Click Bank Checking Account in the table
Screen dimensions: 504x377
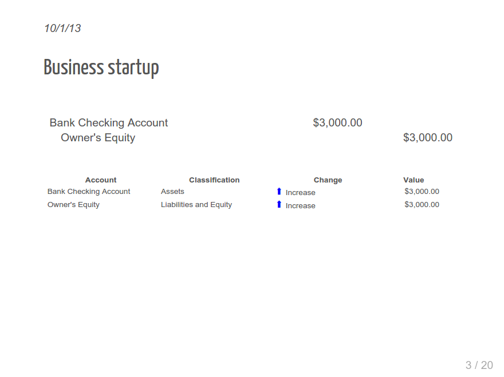[x=89, y=192]
